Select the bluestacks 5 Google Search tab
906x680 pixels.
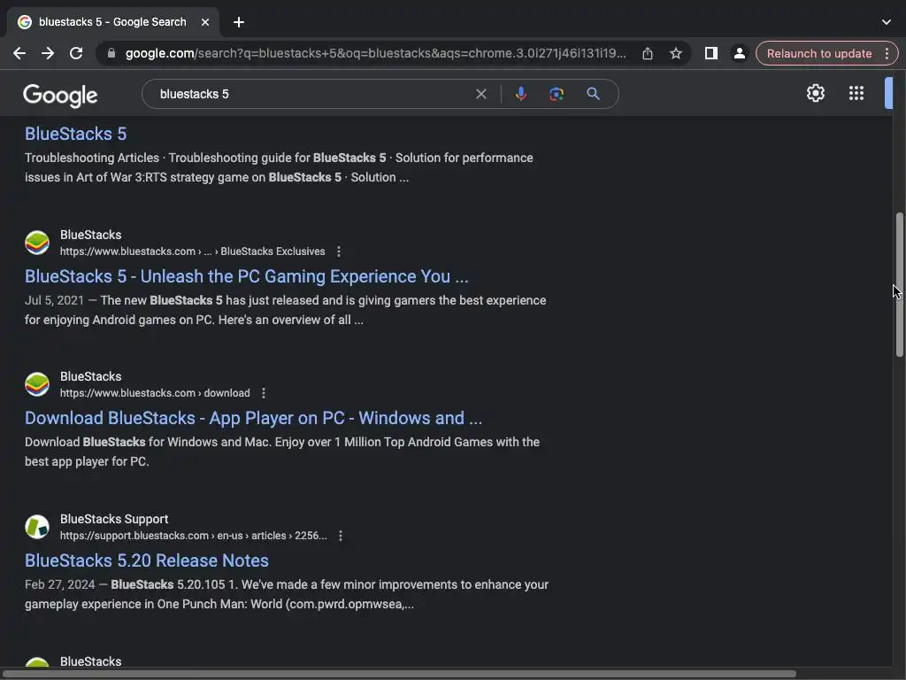point(112,22)
